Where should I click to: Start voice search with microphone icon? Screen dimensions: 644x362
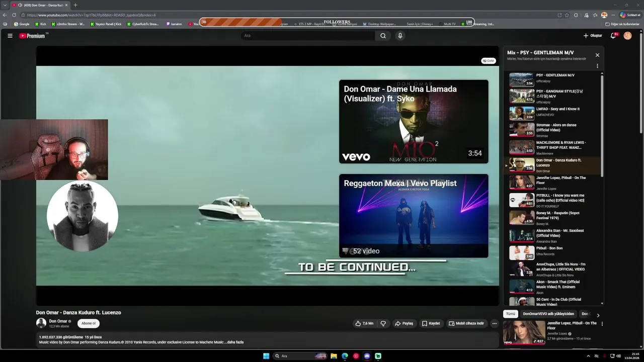point(400,36)
